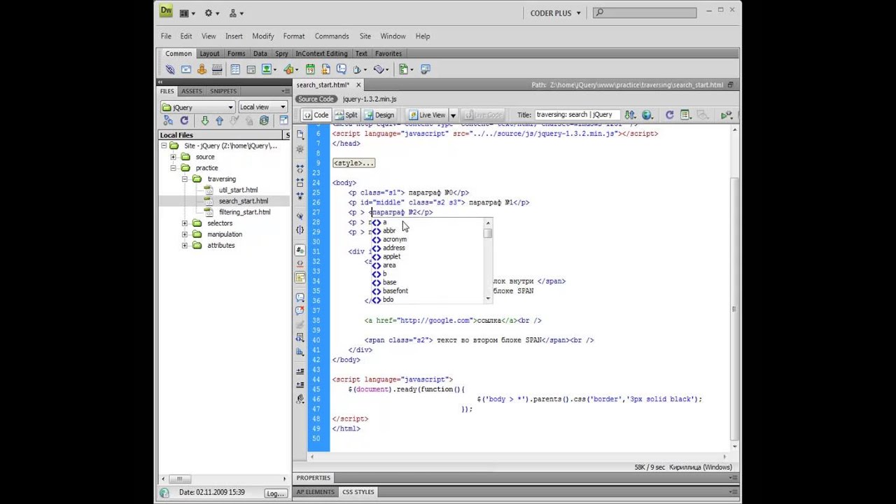The image size is (896, 504).
Task: Expand Files panel to show both sites
Action: pos(283,120)
